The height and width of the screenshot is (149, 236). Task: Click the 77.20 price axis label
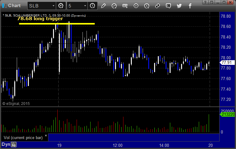226,99
